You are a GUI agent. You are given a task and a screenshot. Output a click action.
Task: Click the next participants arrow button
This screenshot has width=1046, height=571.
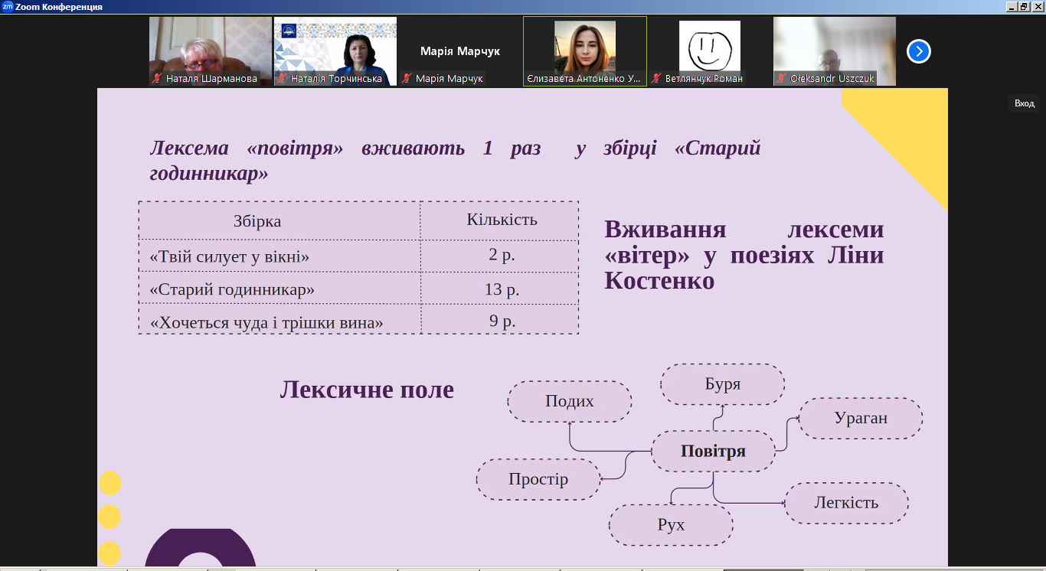point(918,51)
